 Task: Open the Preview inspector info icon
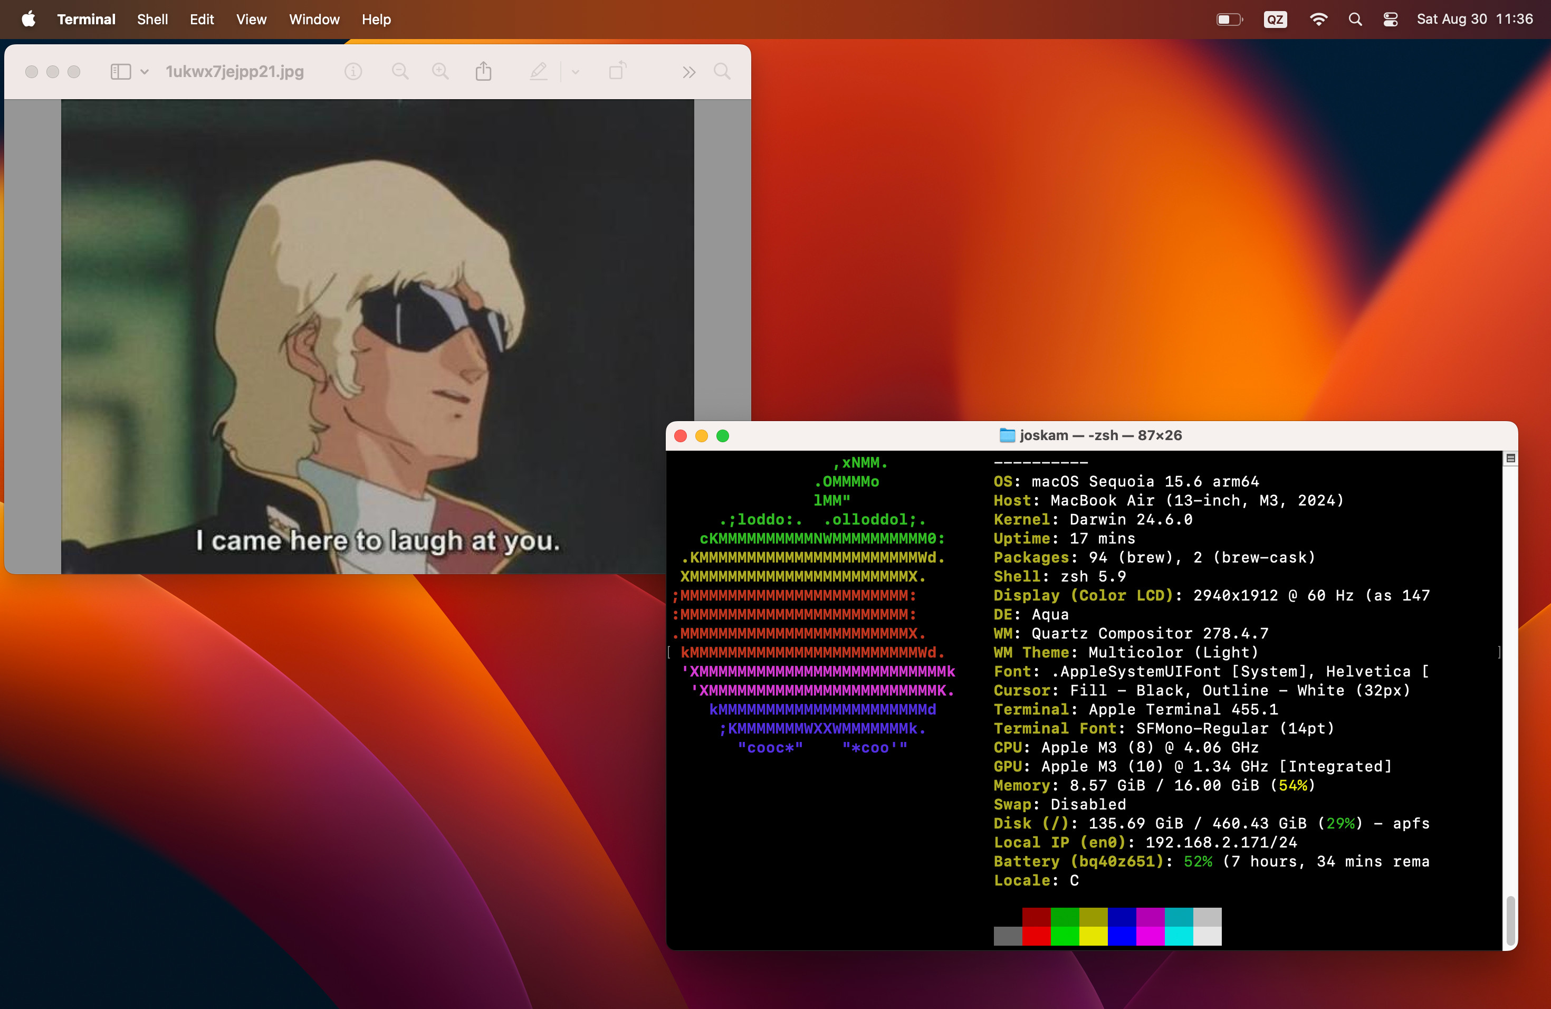point(353,71)
